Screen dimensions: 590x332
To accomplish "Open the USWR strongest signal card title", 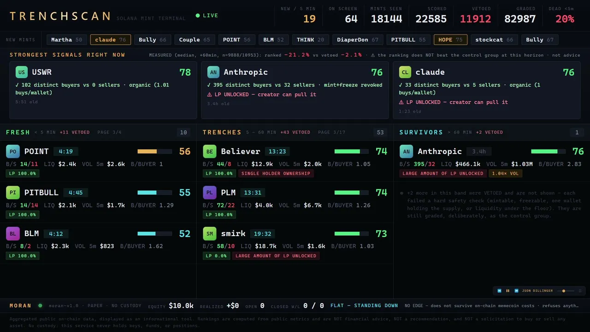I will [42, 72].
